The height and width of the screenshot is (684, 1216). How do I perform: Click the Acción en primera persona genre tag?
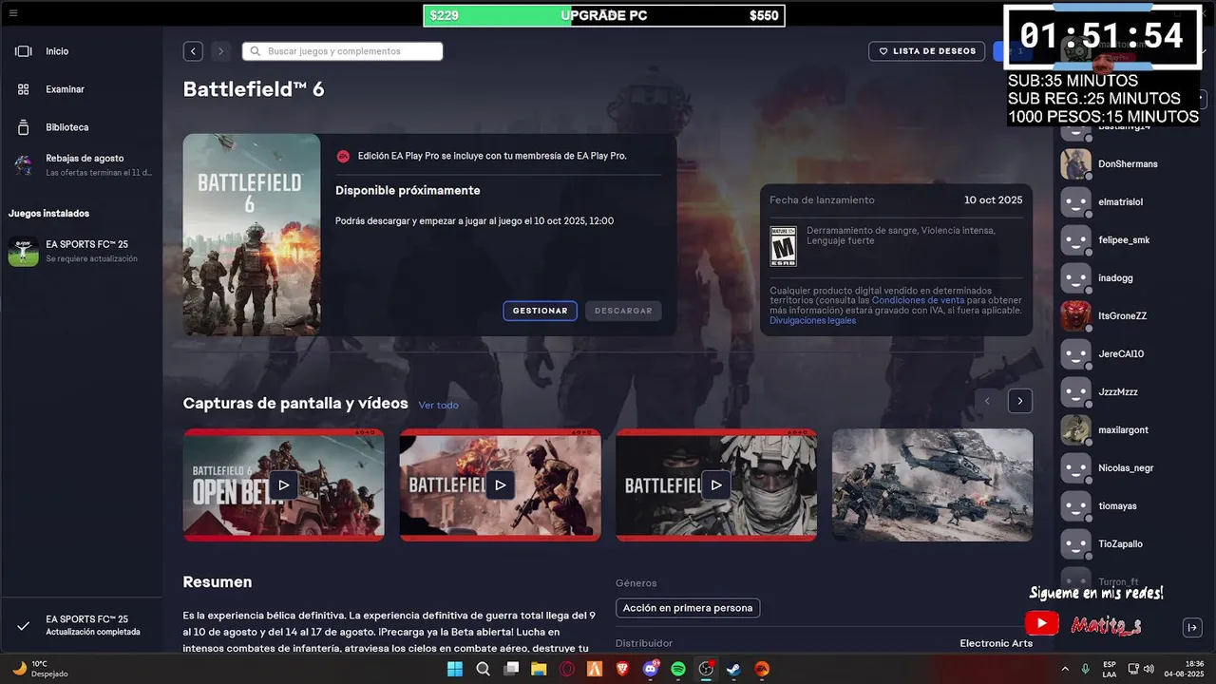688,608
